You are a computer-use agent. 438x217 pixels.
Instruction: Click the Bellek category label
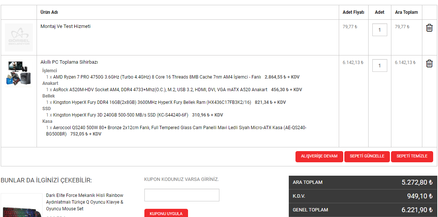click(49, 96)
